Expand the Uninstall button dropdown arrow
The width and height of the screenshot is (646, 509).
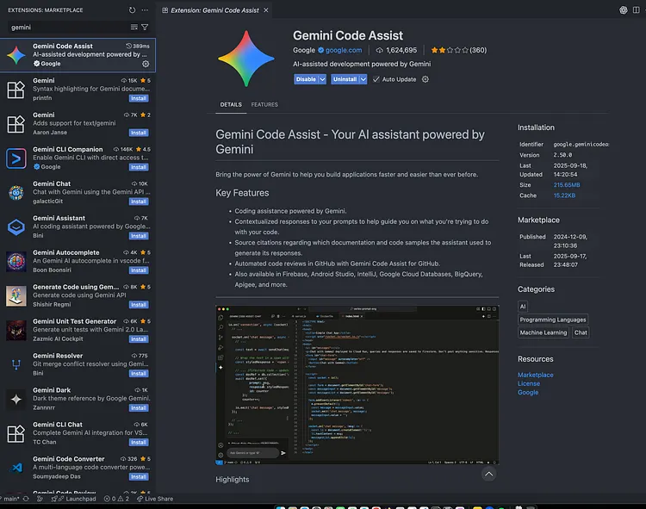(x=363, y=79)
